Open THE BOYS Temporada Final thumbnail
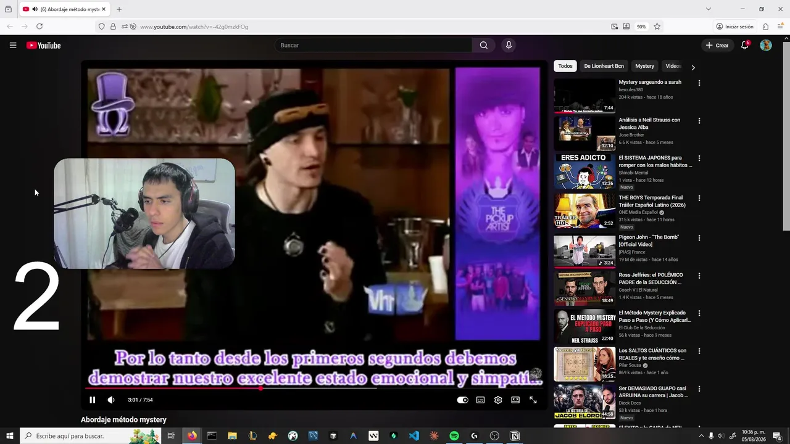The image size is (790, 444). coord(584,211)
